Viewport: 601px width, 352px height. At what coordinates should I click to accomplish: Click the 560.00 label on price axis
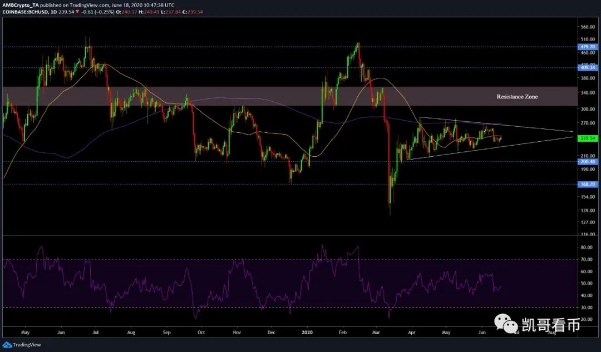point(588,27)
